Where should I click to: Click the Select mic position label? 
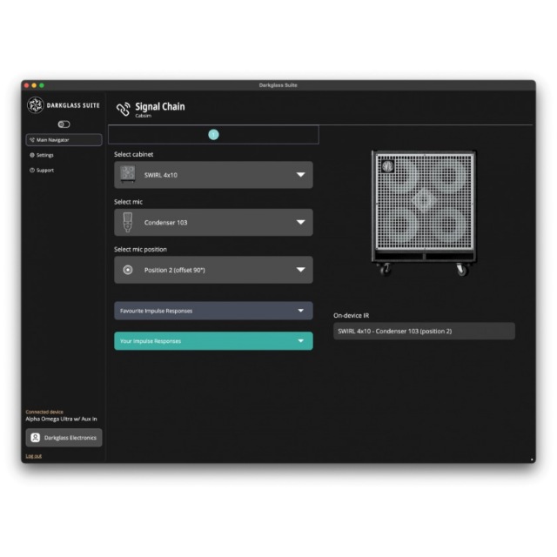[x=140, y=250]
